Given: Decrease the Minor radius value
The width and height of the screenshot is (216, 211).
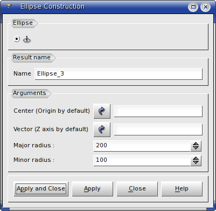Looking at the screenshot, I should coord(196,163).
